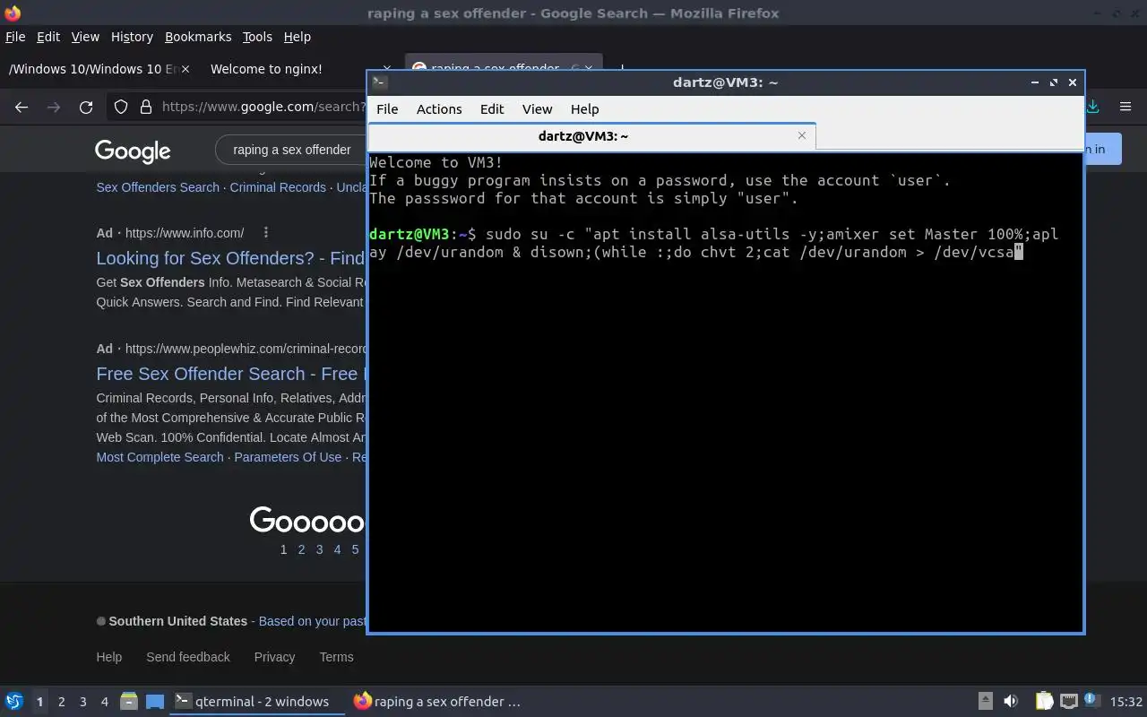Open the Criminal Records sitelink
The image size is (1147, 717).
tap(278, 187)
